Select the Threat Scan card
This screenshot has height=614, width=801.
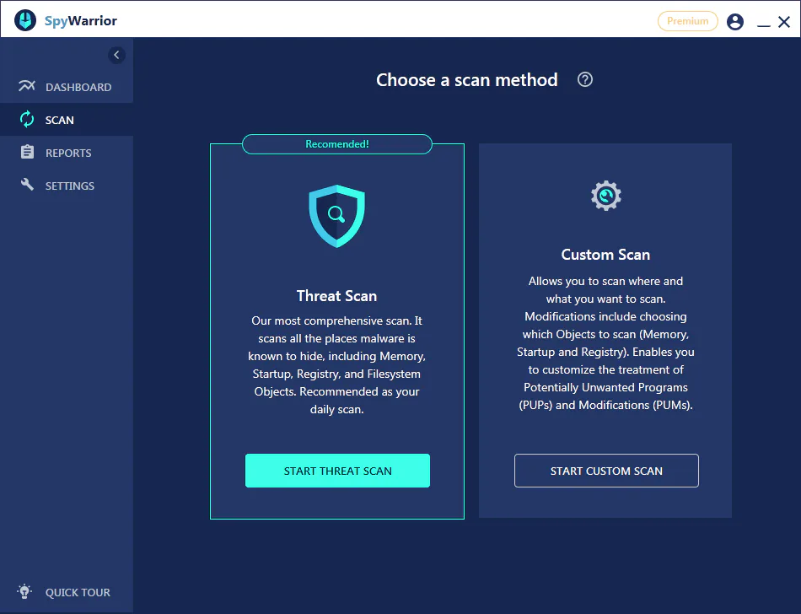coord(336,329)
